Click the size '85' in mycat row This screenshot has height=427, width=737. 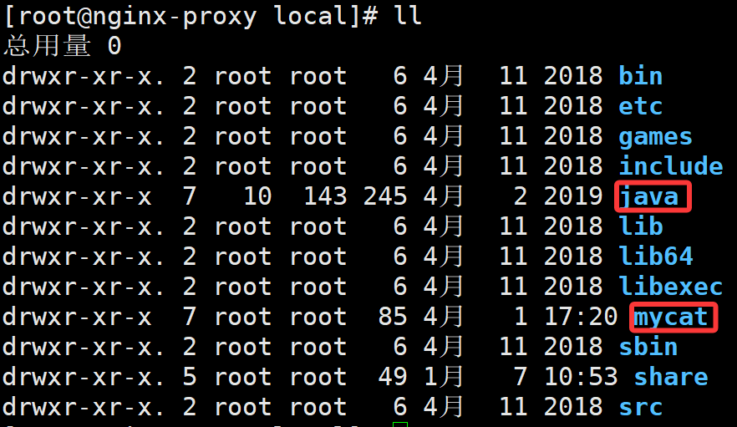tap(393, 317)
